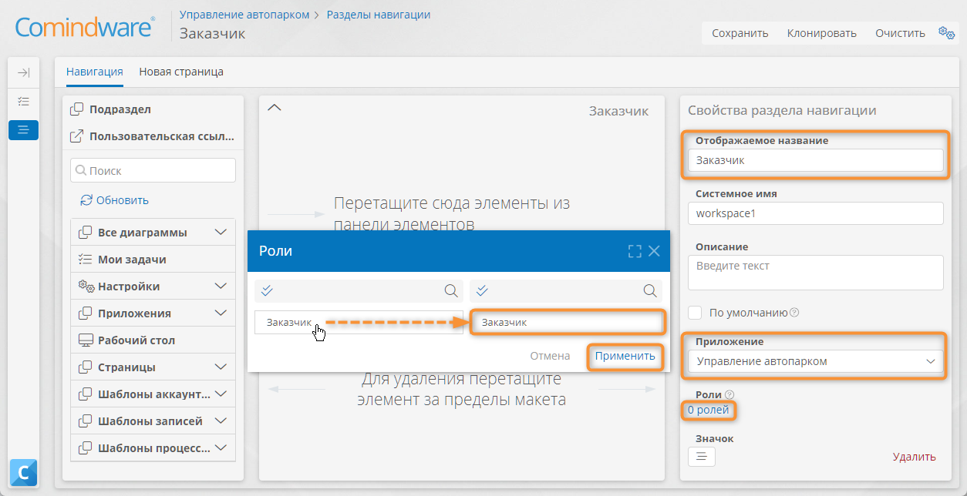The image size is (967, 496).
Task: Click the Описание text area
Action: pyautogui.click(x=816, y=273)
